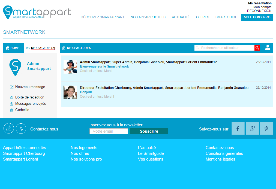Open the Bienvenue sur le Smartnetwork message
276x189 pixels.
coord(104,66)
